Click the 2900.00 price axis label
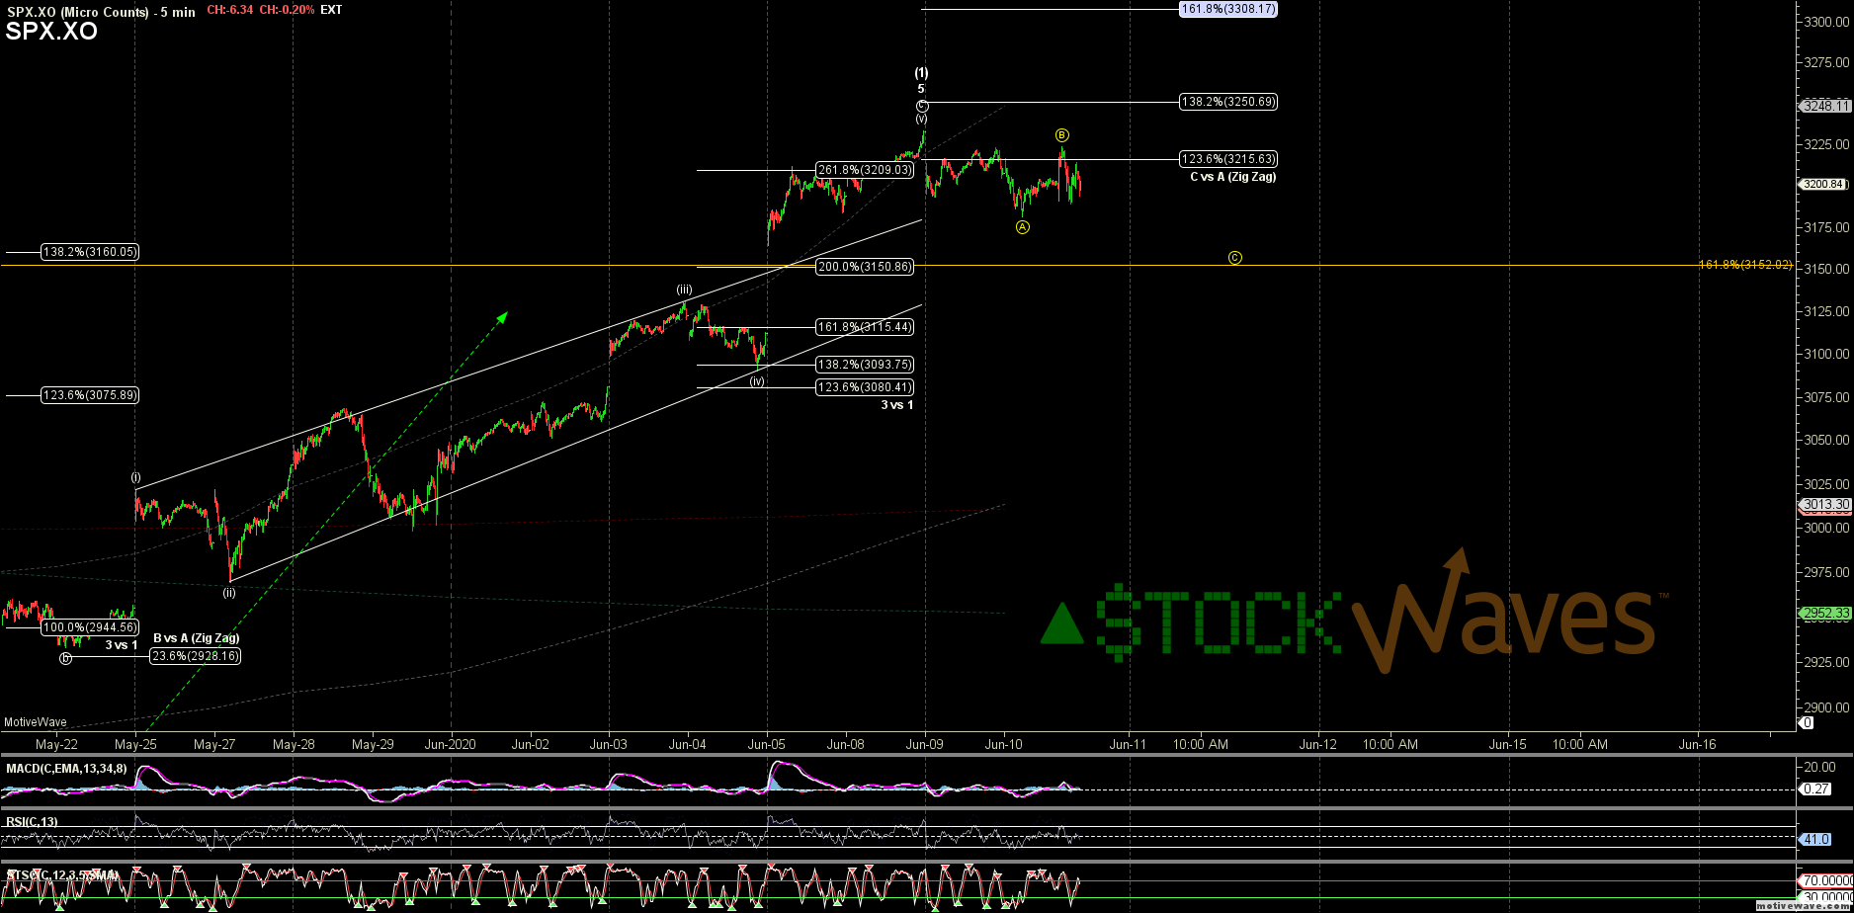This screenshot has height=913, width=1854. (x=1827, y=708)
